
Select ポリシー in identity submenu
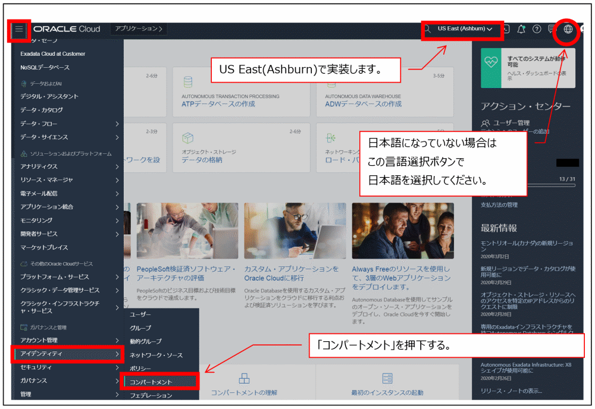click(140, 369)
